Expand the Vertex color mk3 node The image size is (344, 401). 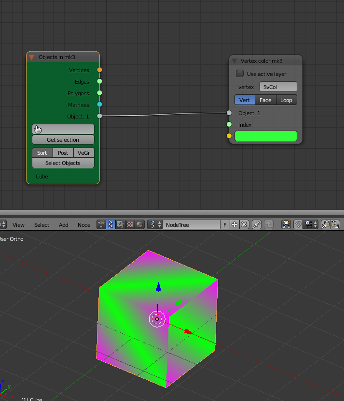point(234,61)
